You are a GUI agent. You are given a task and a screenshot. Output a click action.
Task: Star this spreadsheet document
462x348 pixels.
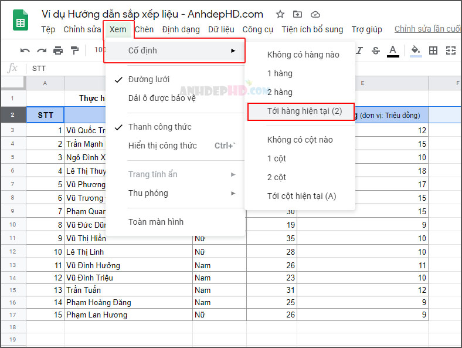pos(280,14)
